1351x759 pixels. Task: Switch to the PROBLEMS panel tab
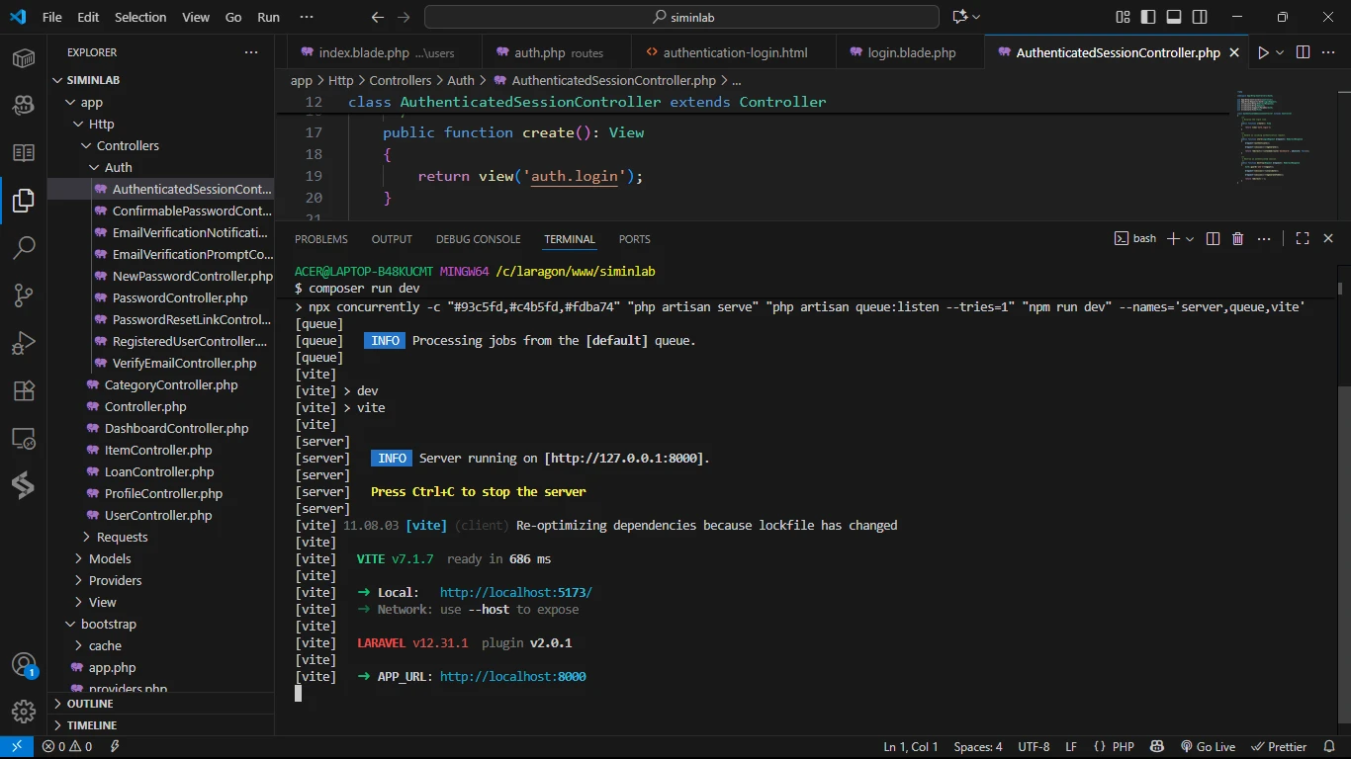tap(320, 239)
